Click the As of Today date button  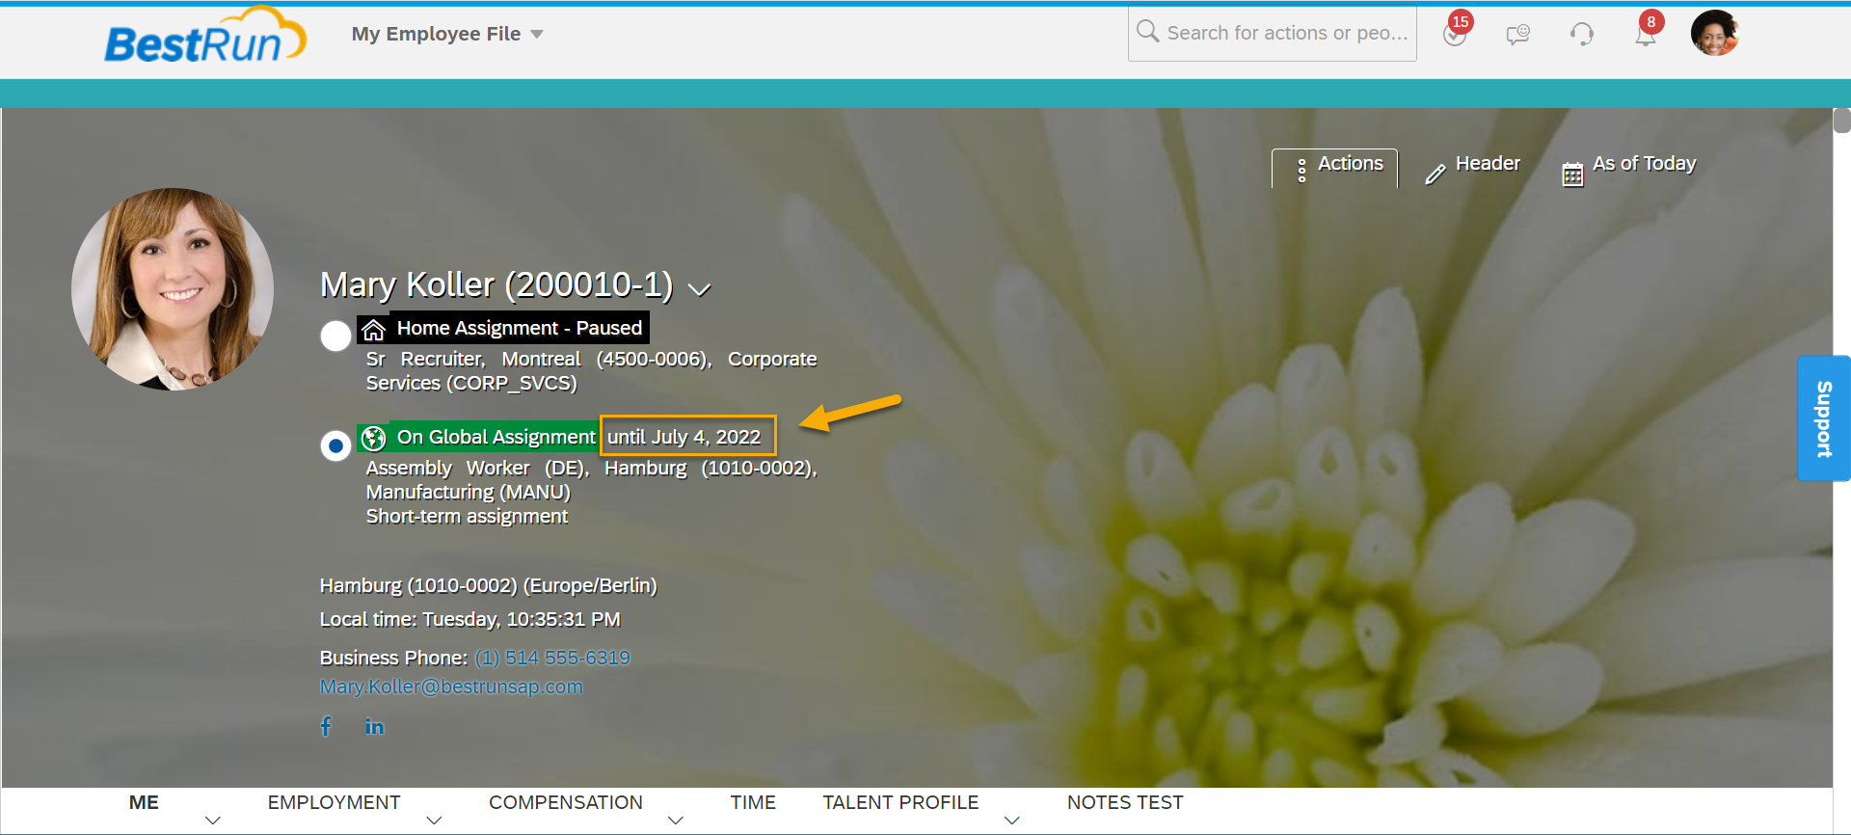point(1629,169)
